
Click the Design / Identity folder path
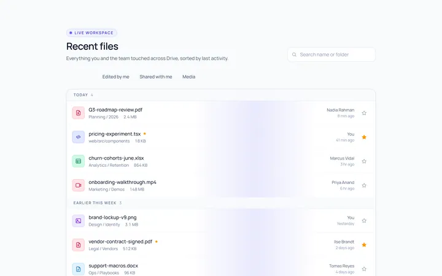[x=104, y=224]
